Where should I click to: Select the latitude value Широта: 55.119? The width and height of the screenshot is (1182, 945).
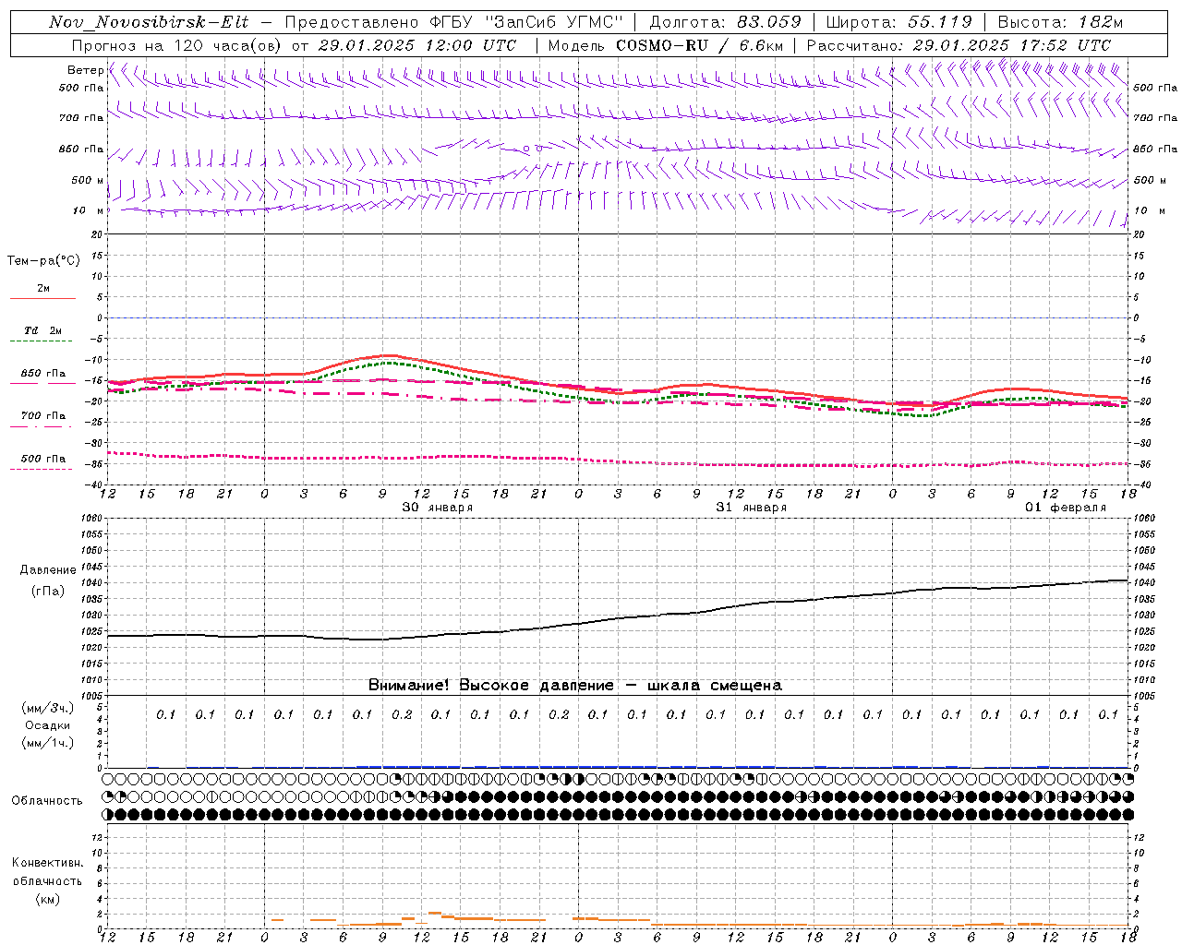click(x=899, y=22)
